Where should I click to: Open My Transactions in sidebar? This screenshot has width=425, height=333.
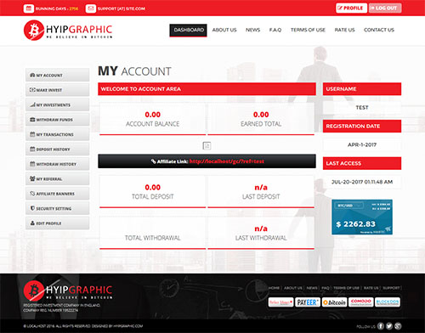tap(57, 134)
